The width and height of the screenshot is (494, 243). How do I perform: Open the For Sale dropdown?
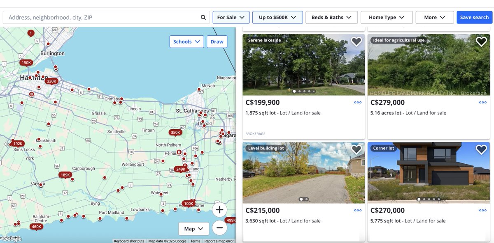point(231,17)
